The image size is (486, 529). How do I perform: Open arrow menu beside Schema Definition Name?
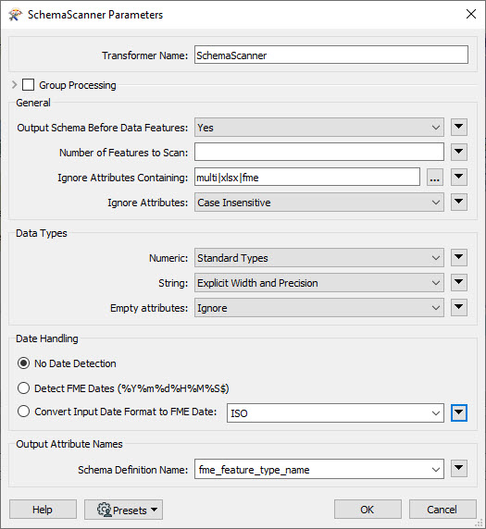[x=458, y=469]
